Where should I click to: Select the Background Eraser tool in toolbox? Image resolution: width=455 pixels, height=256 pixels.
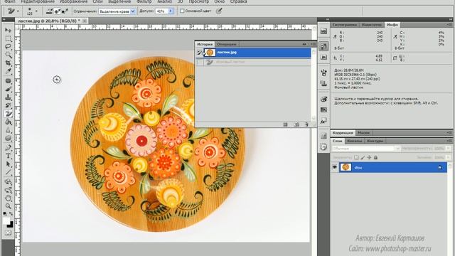(8, 114)
